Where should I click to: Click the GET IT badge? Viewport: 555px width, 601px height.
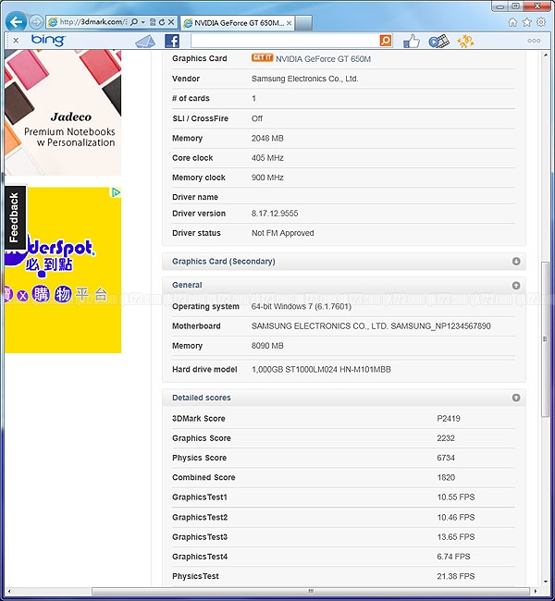[x=262, y=57]
